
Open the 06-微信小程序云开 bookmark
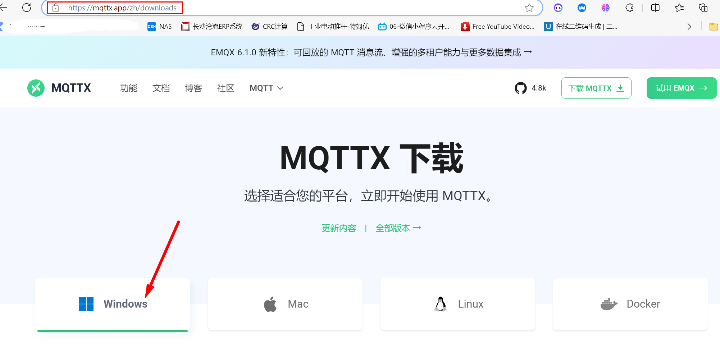pyautogui.click(x=414, y=27)
